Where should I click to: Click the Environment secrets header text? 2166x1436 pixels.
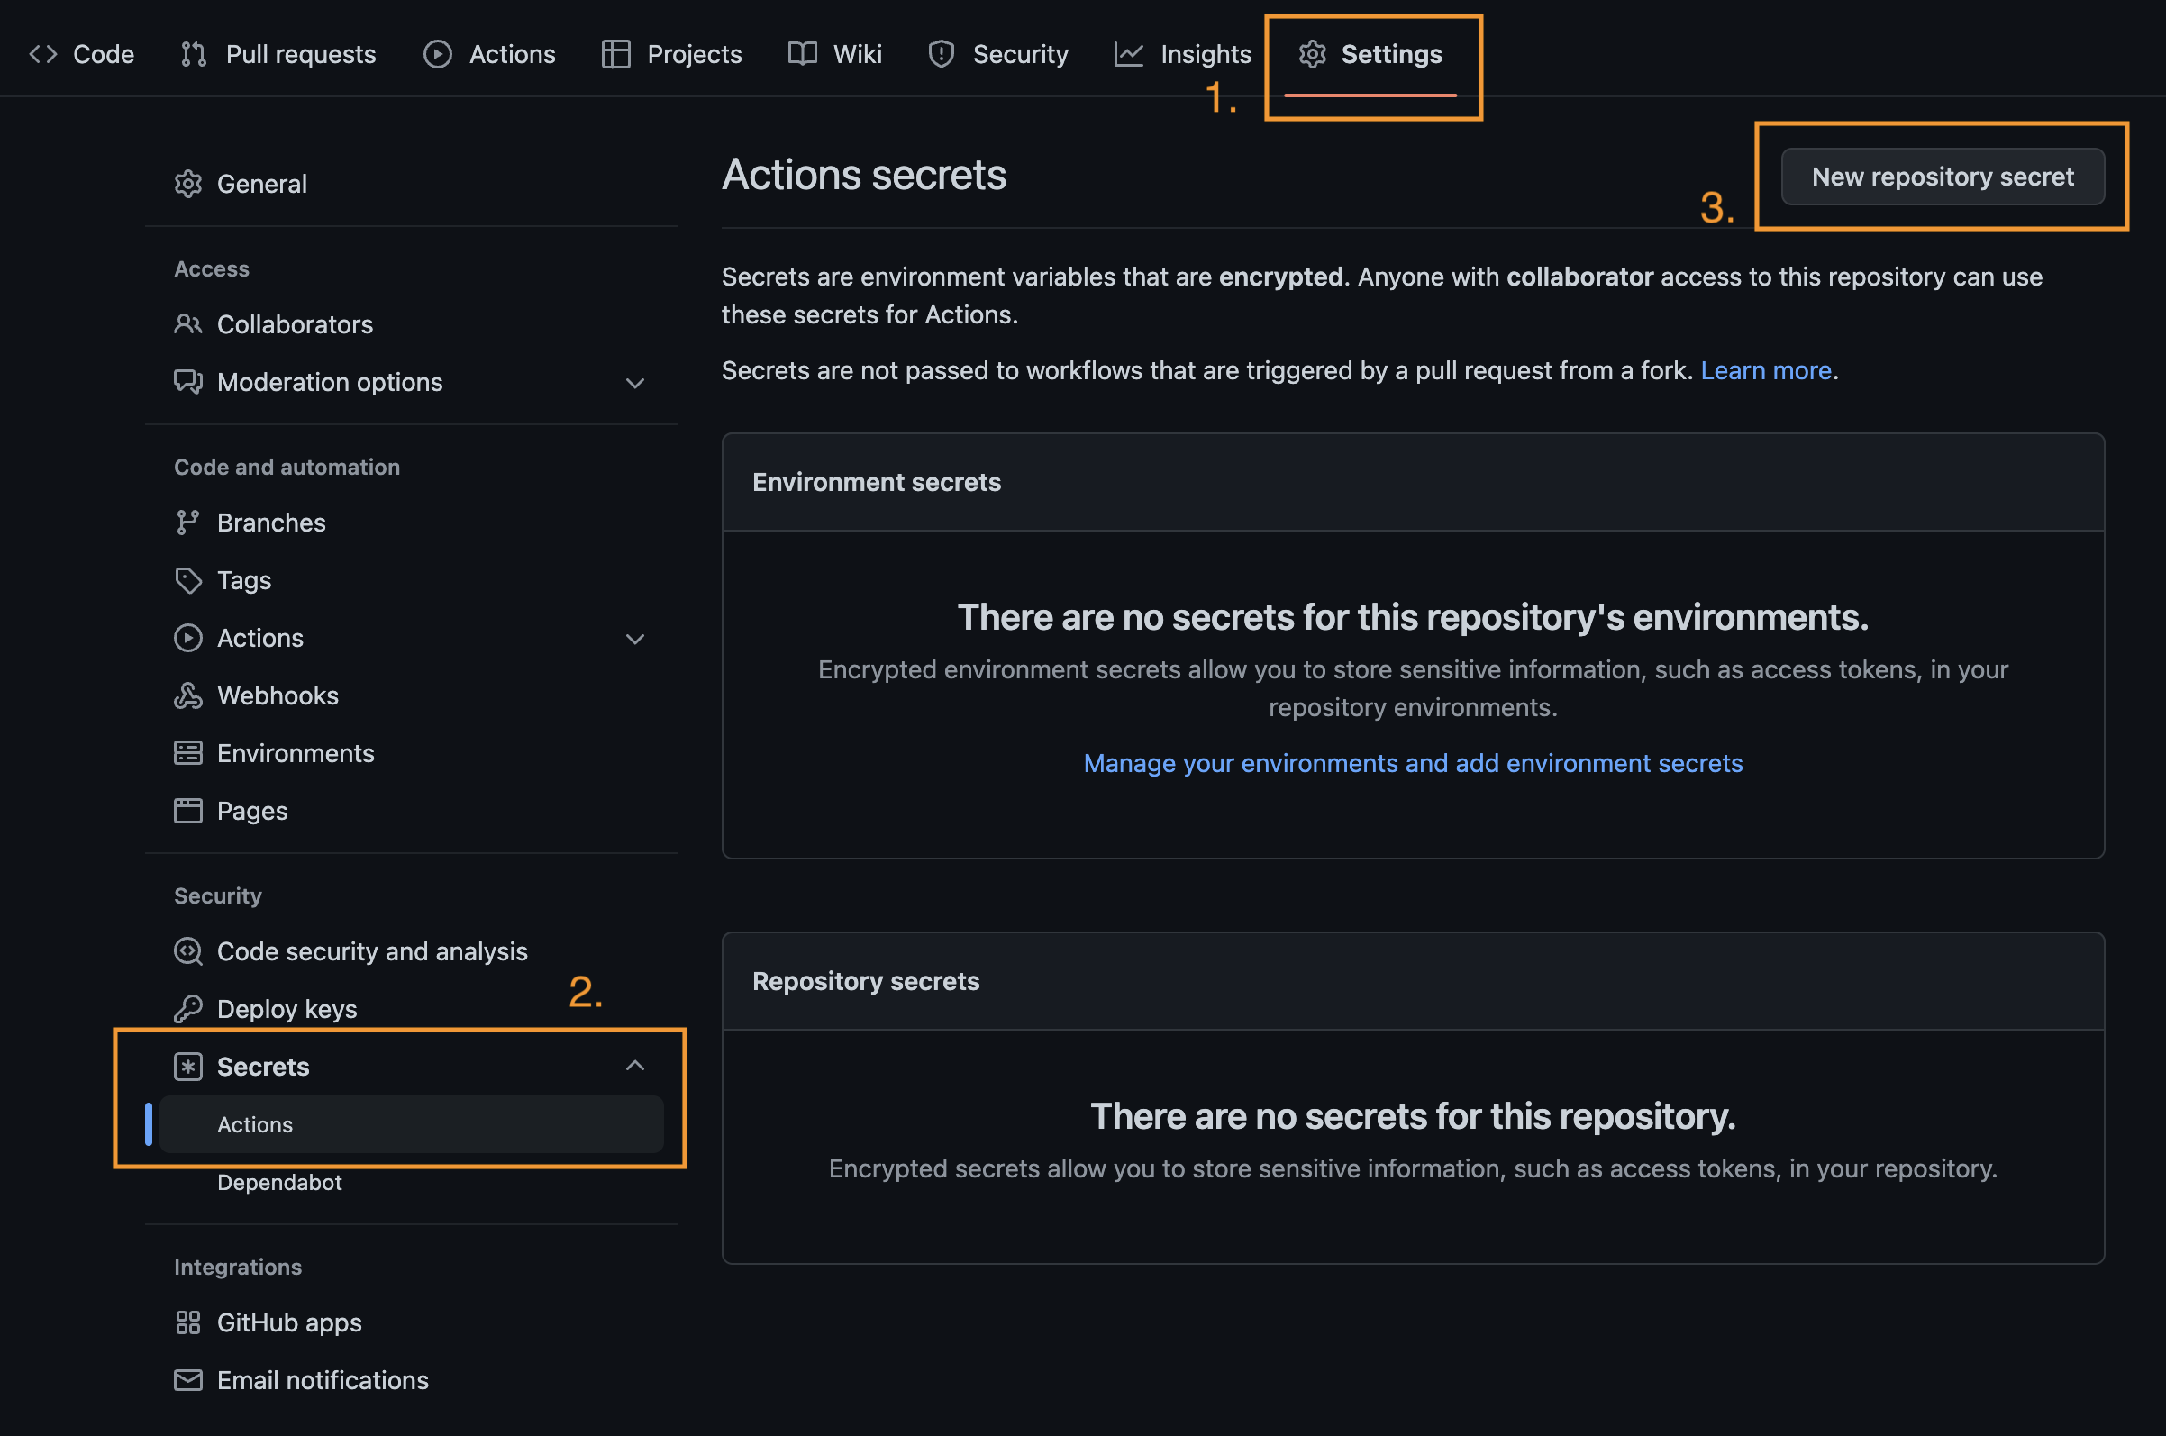pyautogui.click(x=877, y=482)
